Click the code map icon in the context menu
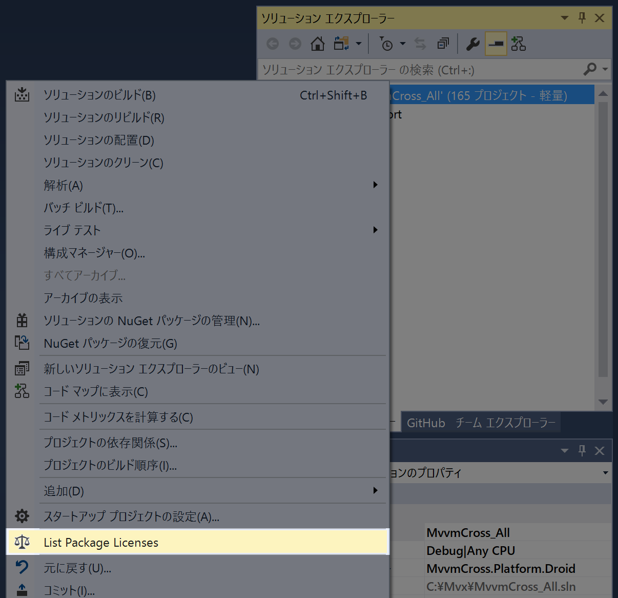 point(22,391)
